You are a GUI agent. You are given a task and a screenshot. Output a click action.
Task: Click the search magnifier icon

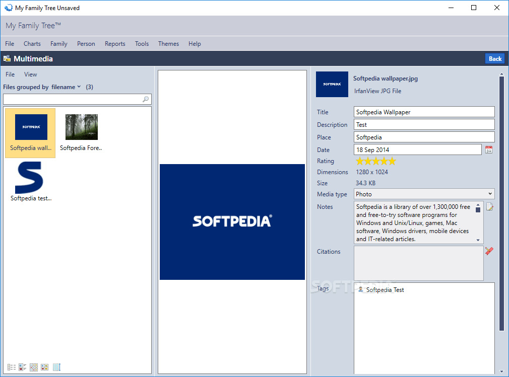pos(146,99)
